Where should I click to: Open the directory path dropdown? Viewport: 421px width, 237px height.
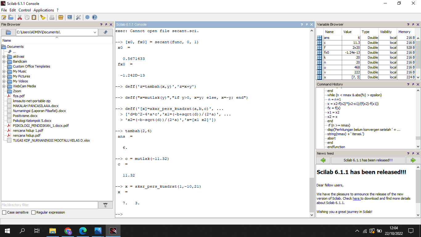(x=95, y=32)
